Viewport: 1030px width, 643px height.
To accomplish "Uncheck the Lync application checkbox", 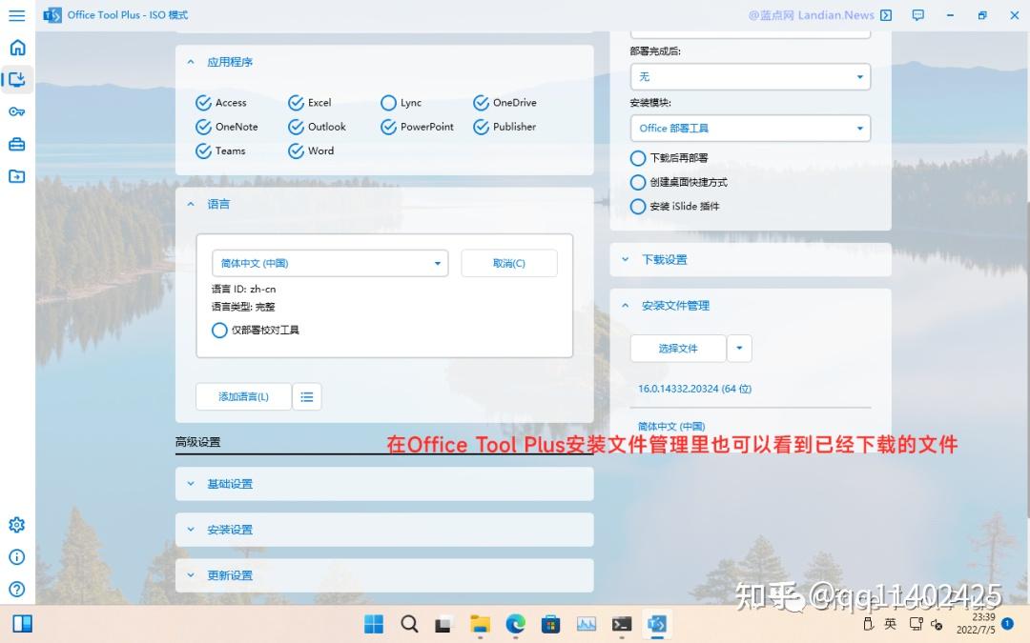I will [x=388, y=102].
